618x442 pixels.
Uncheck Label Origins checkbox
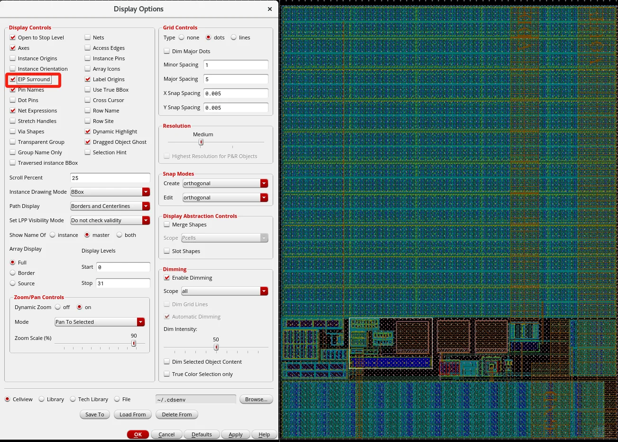point(88,79)
